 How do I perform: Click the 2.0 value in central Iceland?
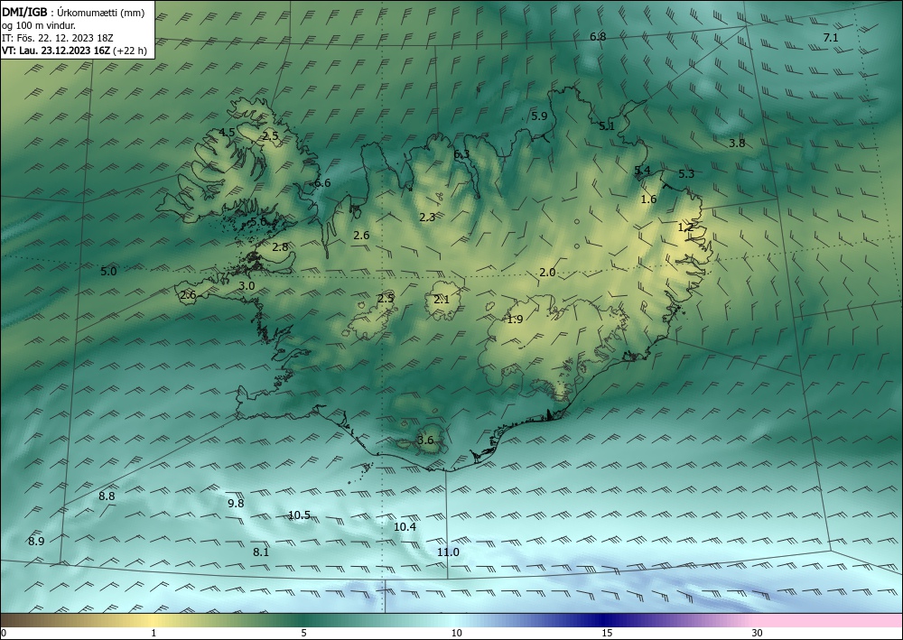[547, 273]
